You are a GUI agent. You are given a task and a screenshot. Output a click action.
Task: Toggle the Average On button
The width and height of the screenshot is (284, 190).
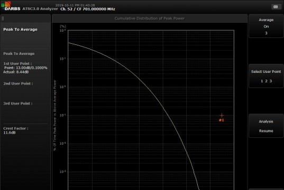coord(266,26)
